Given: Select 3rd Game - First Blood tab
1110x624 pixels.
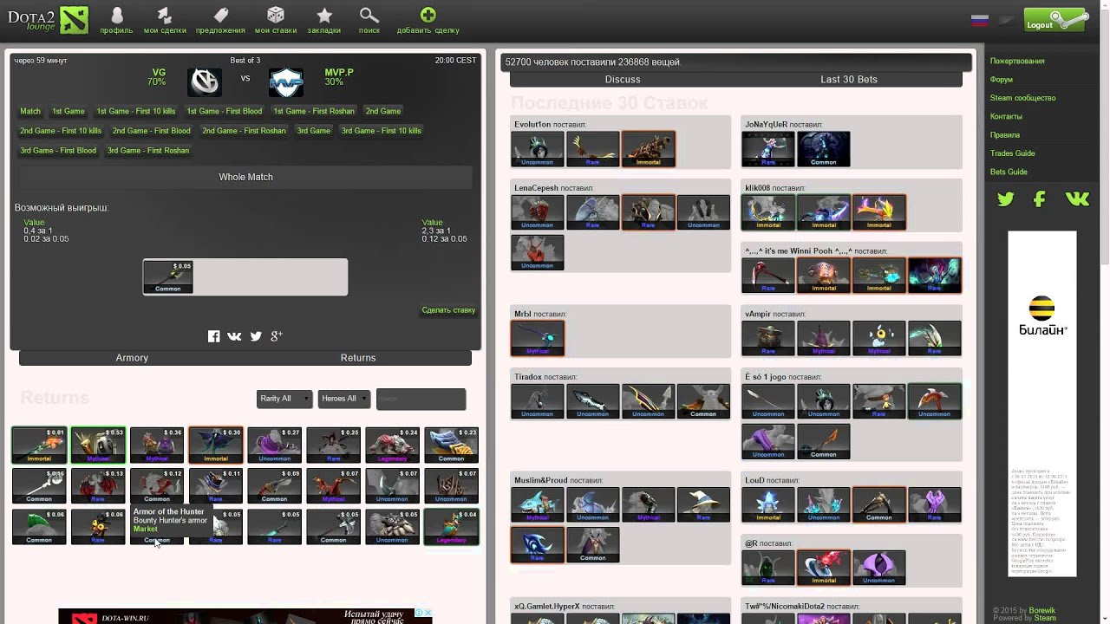Looking at the screenshot, I should [58, 151].
